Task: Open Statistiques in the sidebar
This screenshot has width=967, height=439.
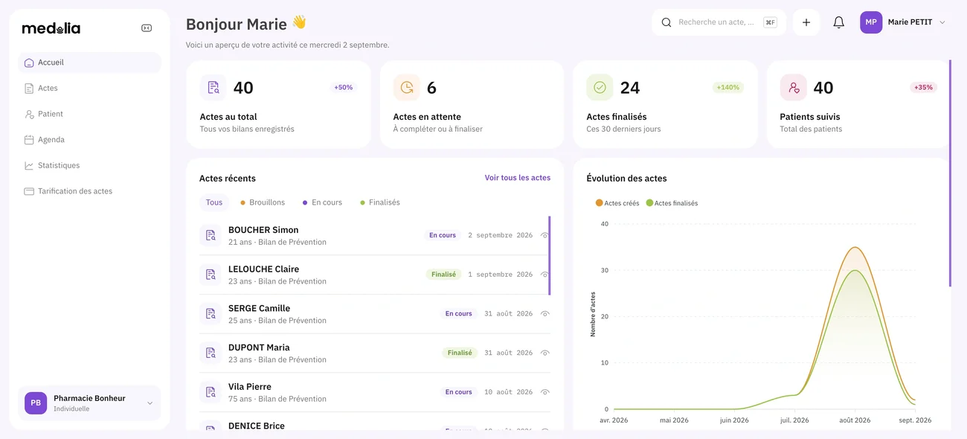Action: click(x=89, y=165)
